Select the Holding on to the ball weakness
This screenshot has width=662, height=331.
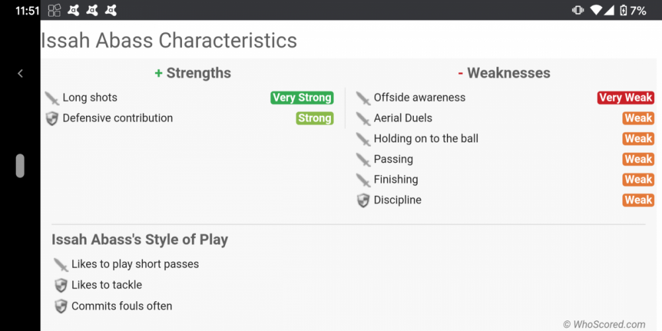[x=426, y=139]
